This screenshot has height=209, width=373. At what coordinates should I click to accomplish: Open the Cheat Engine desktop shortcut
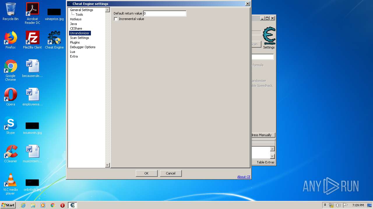click(x=54, y=40)
